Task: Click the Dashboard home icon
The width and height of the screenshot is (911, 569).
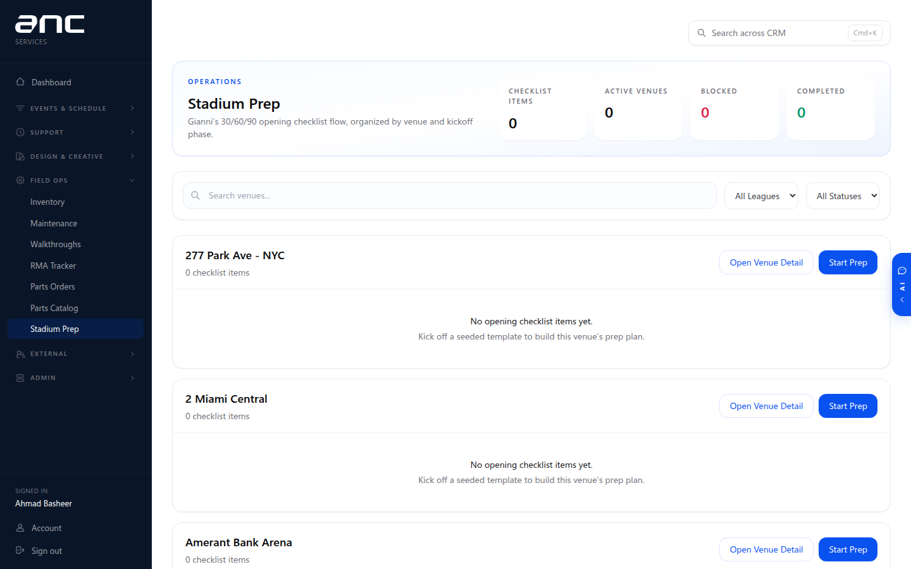Action: point(20,82)
